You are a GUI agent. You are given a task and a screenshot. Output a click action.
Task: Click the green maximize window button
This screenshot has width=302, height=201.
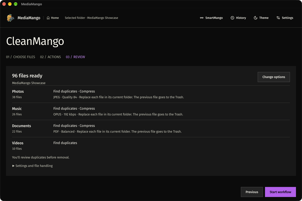(16, 4)
